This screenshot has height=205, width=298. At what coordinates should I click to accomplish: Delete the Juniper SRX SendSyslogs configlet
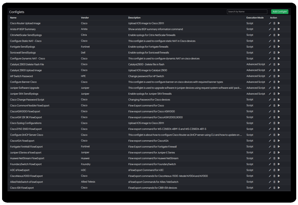point(274,94)
